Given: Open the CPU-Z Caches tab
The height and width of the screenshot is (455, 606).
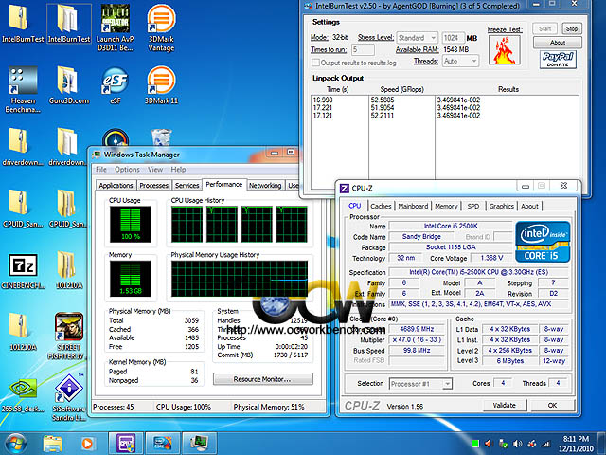Looking at the screenshot, I should [381, 207].
